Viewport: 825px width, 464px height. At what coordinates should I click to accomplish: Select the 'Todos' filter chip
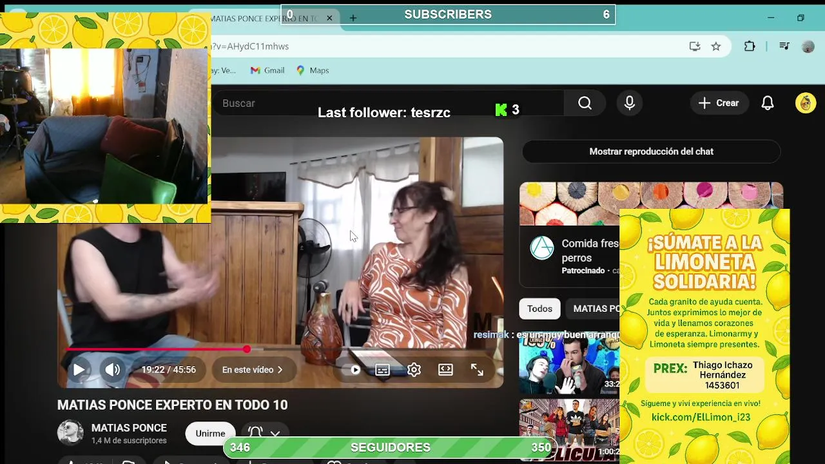(539, 309)
